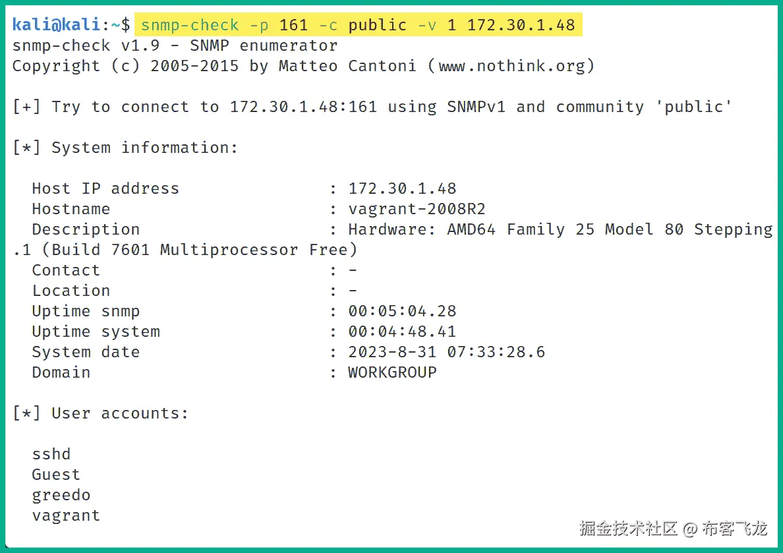Viewport: 783px width, 553px height.
Task: Click the kali@kali prompt text
Action: (x=57, y=25)
